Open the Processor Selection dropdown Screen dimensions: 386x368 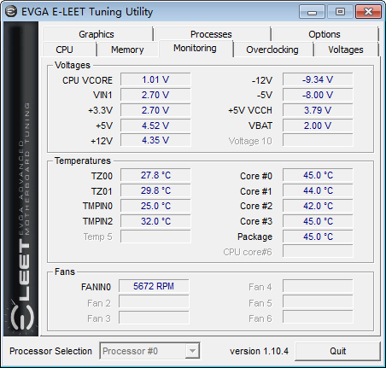coord(149,351)
